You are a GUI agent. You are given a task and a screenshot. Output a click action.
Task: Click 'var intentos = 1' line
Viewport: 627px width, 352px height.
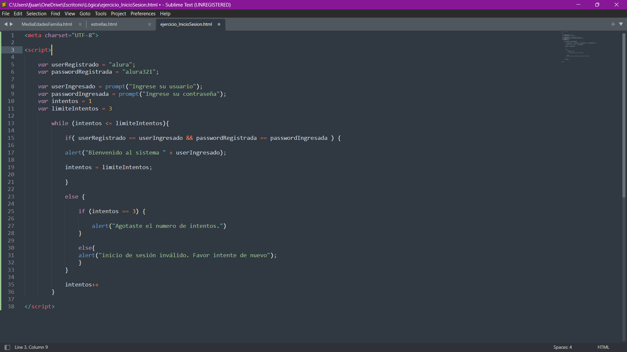[65, 101]
